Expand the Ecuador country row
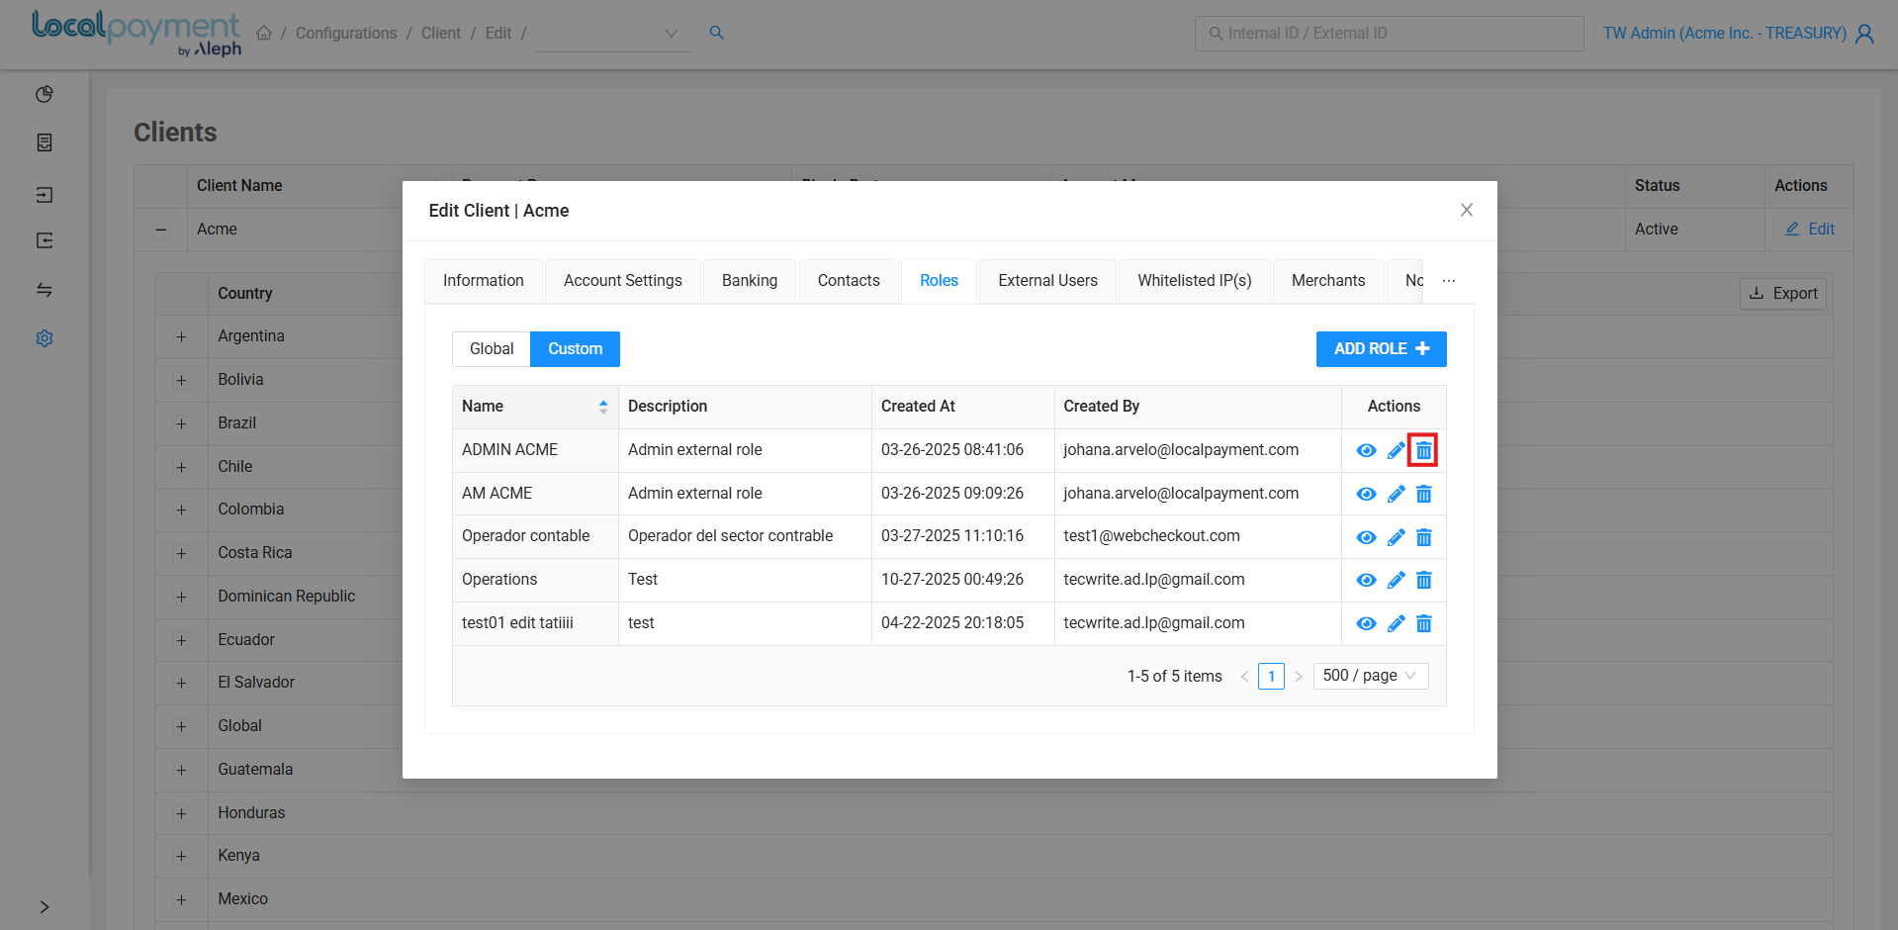The width and height of the screenshot is (1898, 930). click(181, 641)
